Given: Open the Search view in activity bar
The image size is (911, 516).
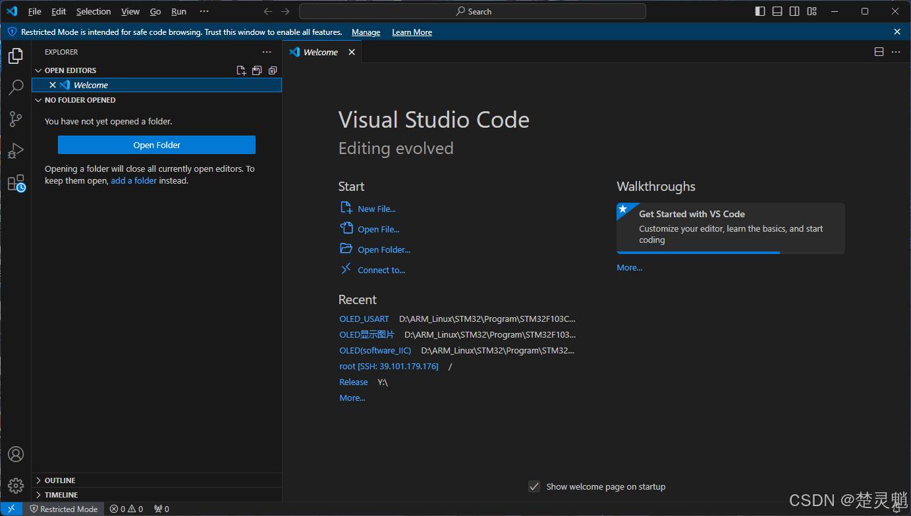Looking at the screenshot, I should [x=16, y=88].
